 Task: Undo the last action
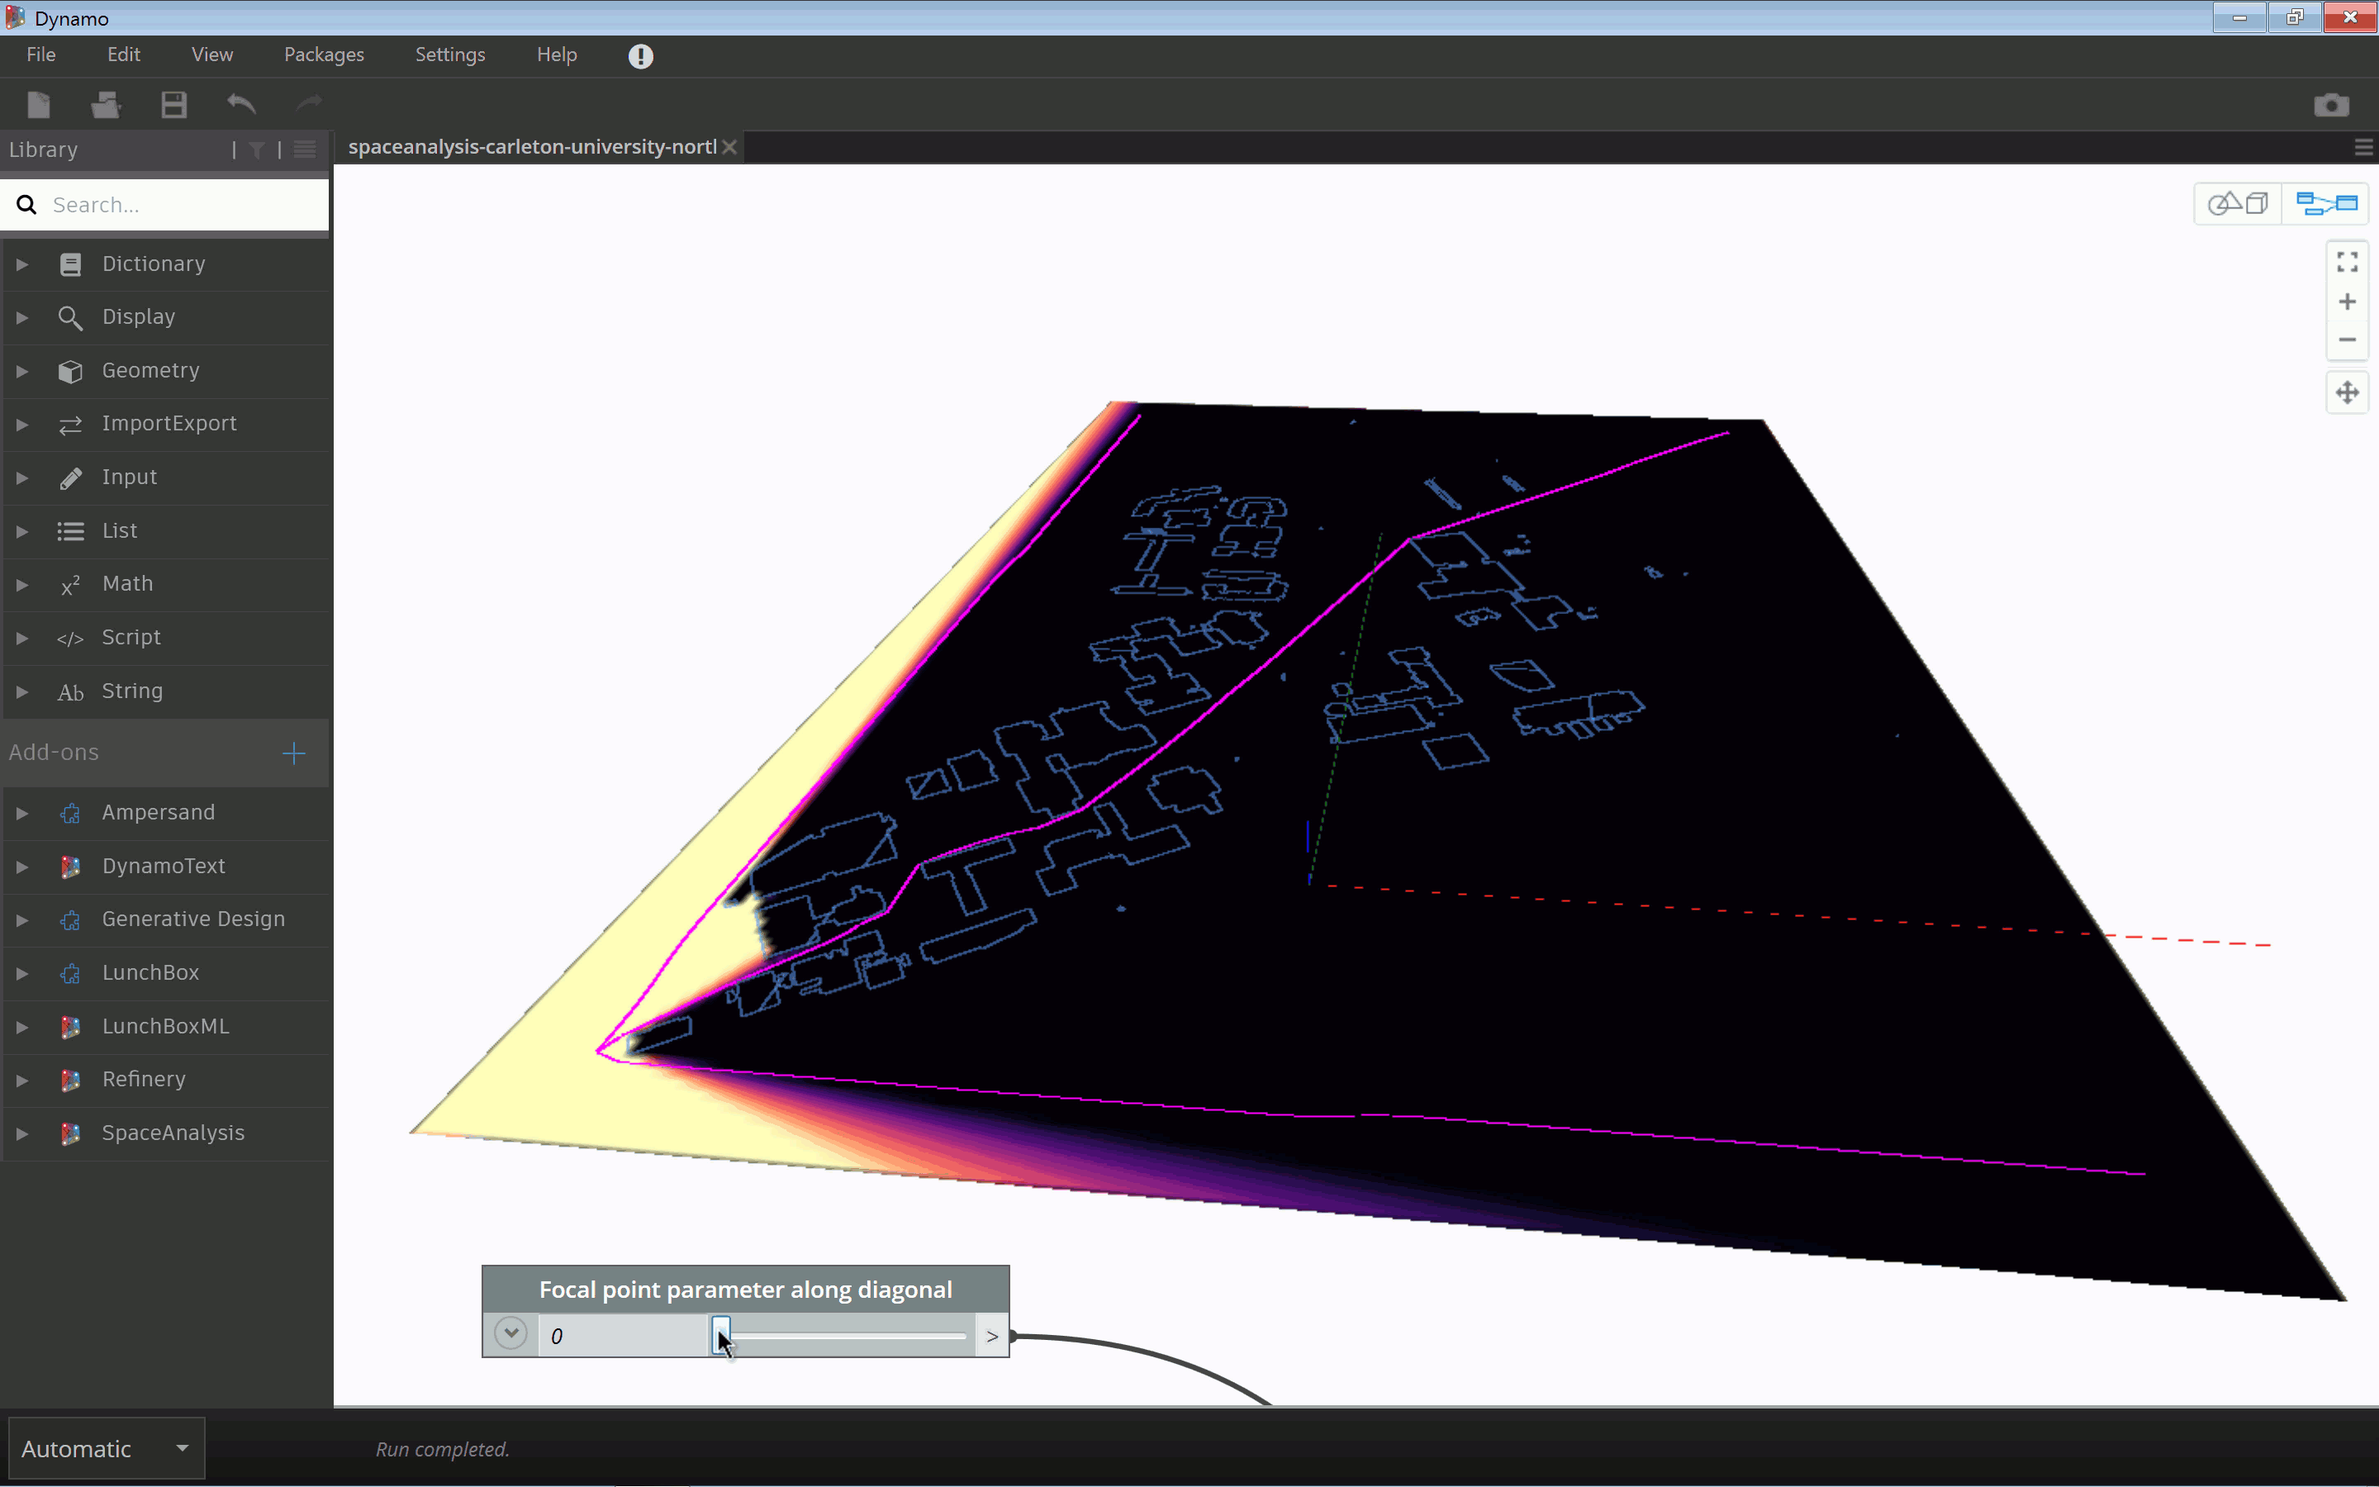242,104
